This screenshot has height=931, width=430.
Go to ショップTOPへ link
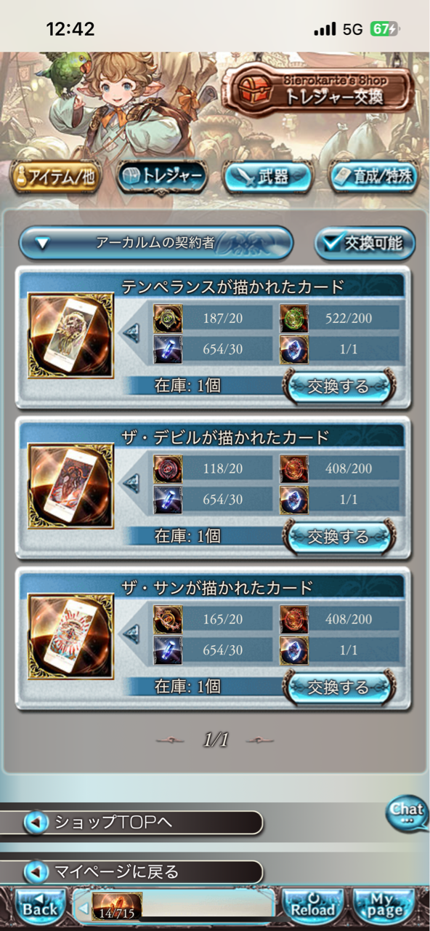pos(131,823)
